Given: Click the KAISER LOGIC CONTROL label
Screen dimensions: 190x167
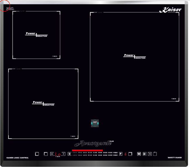Looking at the screenshot, I should [18, 158].
